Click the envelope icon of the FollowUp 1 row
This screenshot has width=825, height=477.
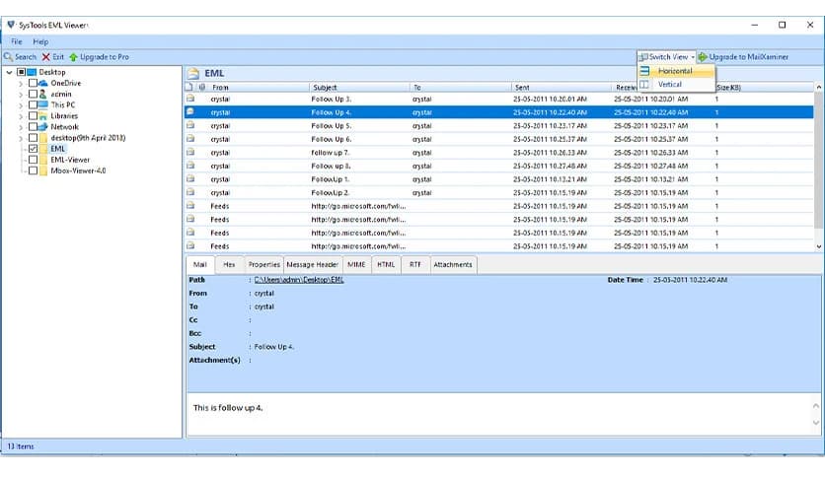pyautogui.click(x=190, y=178)
